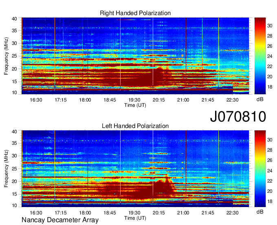Viewport: 277px width, 225px height.
Task: Click the 24 dB tick on the upper color bar
Action: point(270,56)
